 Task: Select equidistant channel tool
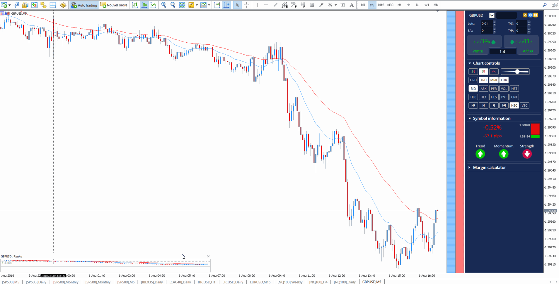coord(284,5)
